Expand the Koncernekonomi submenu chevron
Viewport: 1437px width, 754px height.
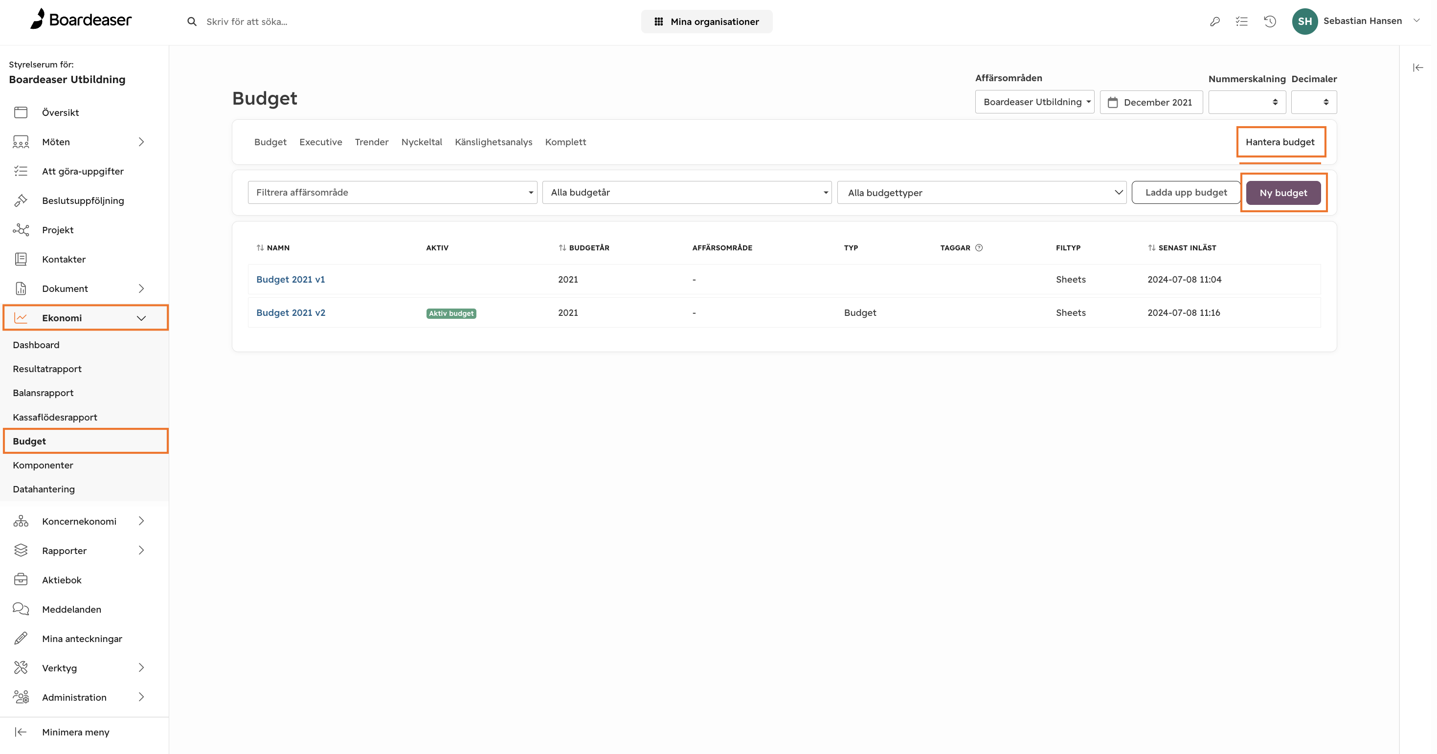click(141, 521)
